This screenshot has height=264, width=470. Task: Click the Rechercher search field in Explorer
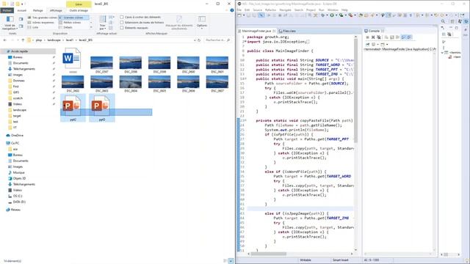tap(218, 40)
